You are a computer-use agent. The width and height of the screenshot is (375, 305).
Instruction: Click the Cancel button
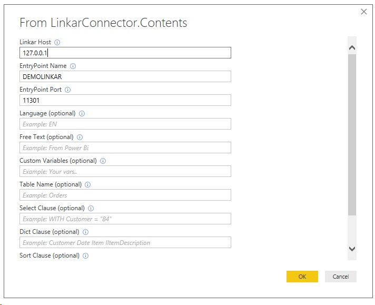[x=340, y=277]
